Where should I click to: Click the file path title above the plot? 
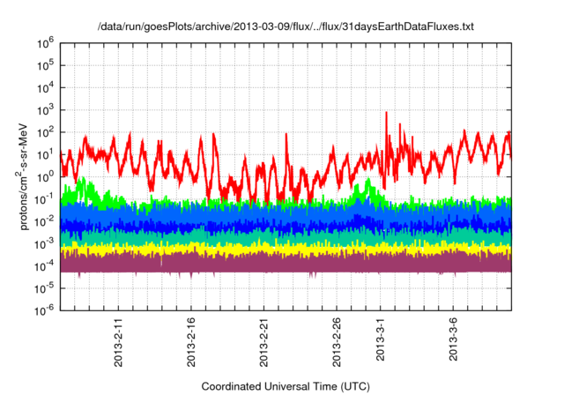[286, 26]
